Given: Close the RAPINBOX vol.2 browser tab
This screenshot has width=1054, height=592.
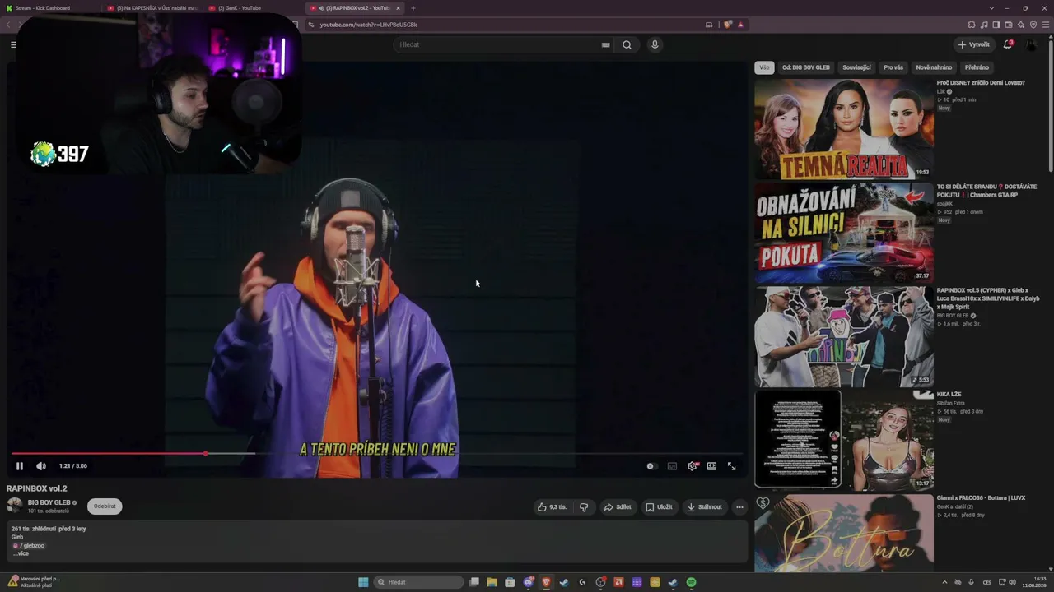Looking at the screenshot, I should pos(398,8).
